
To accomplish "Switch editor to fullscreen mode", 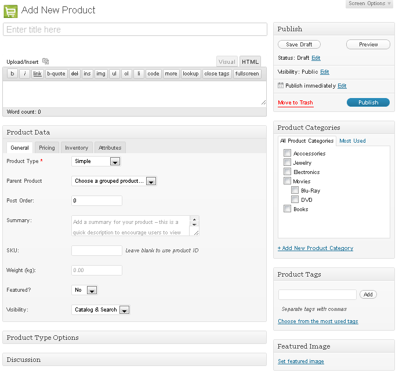I will pyautogui.click(x=247, y=74).
